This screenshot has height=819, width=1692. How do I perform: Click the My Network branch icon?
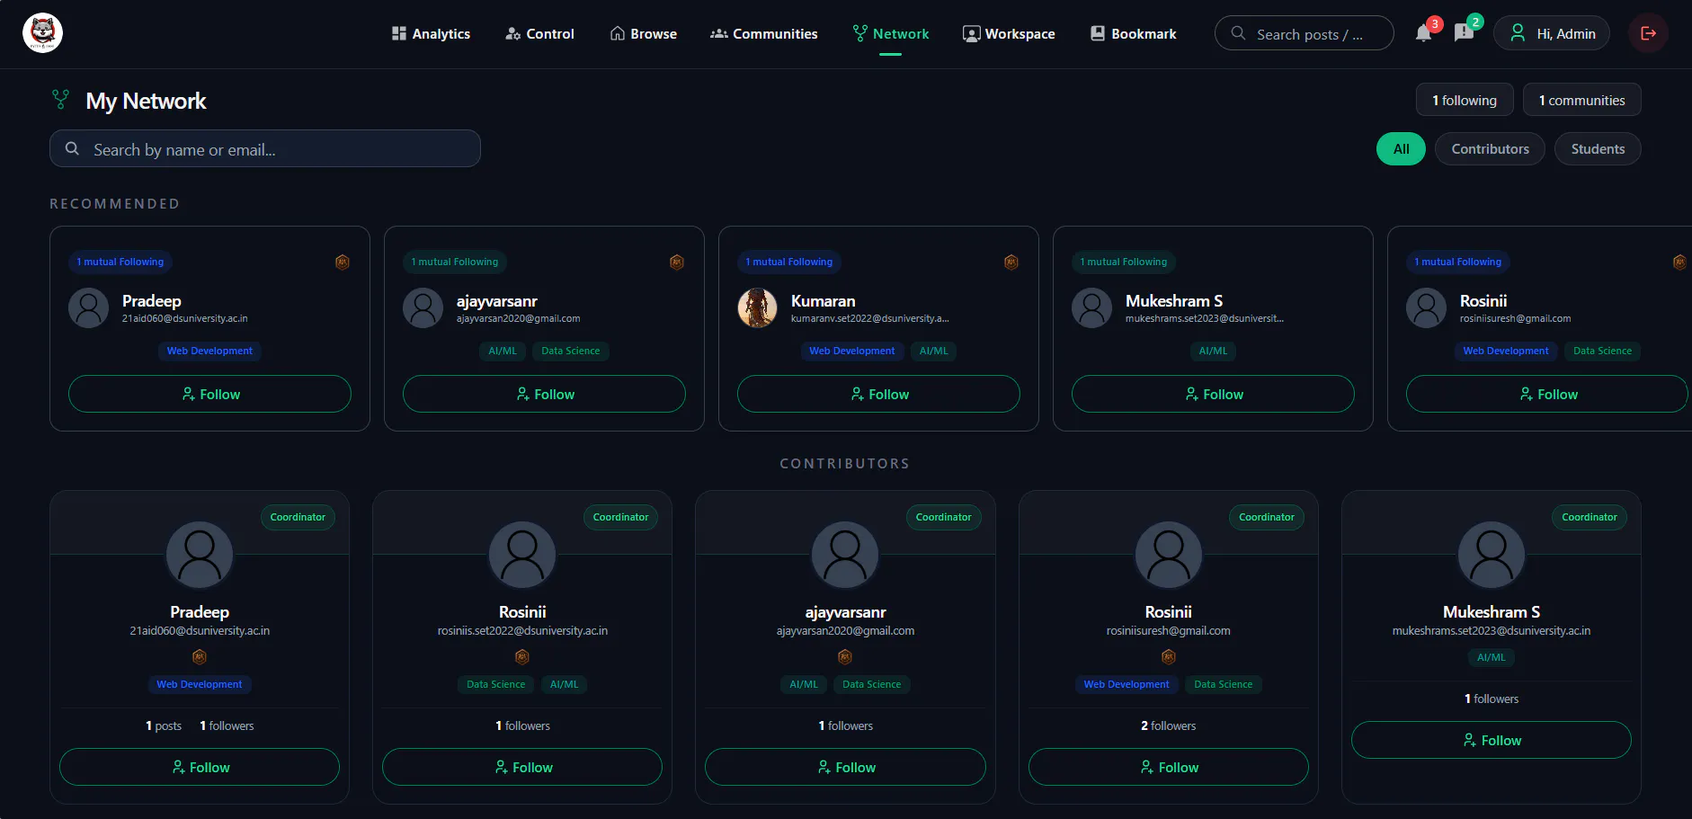click(x=60, y=100)
